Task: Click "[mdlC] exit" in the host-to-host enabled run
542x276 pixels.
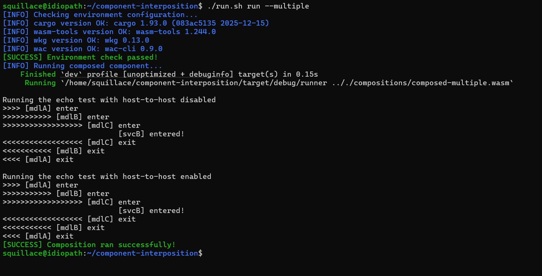Action: tap(112, 219)
